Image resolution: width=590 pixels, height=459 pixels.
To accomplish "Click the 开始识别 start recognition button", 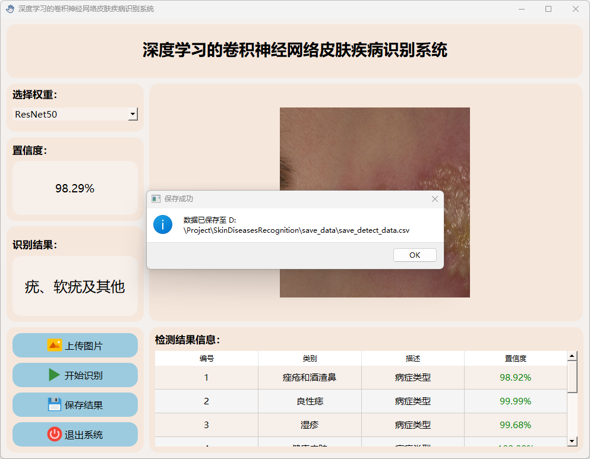I will [75, 375].
